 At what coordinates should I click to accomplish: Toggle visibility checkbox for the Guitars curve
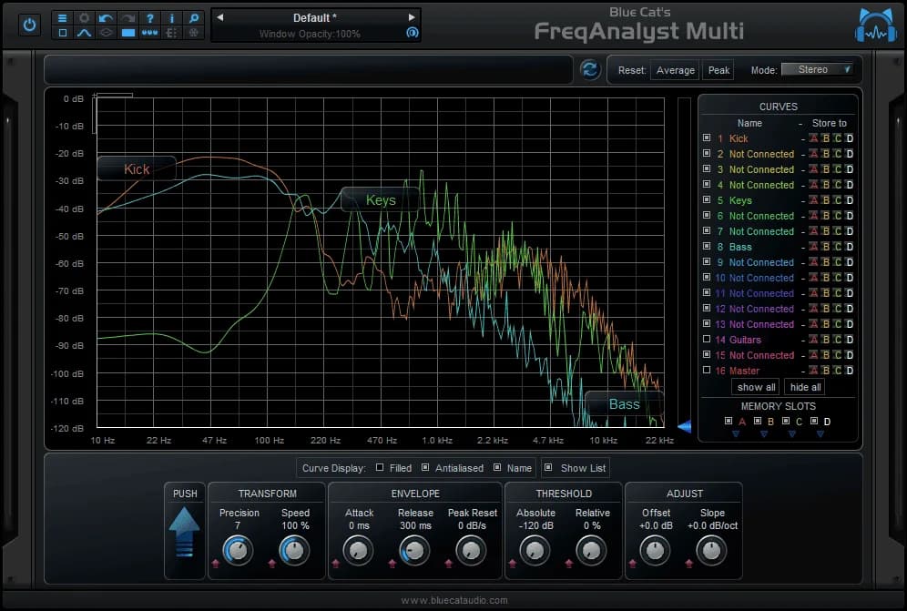(x=707, y=340)
